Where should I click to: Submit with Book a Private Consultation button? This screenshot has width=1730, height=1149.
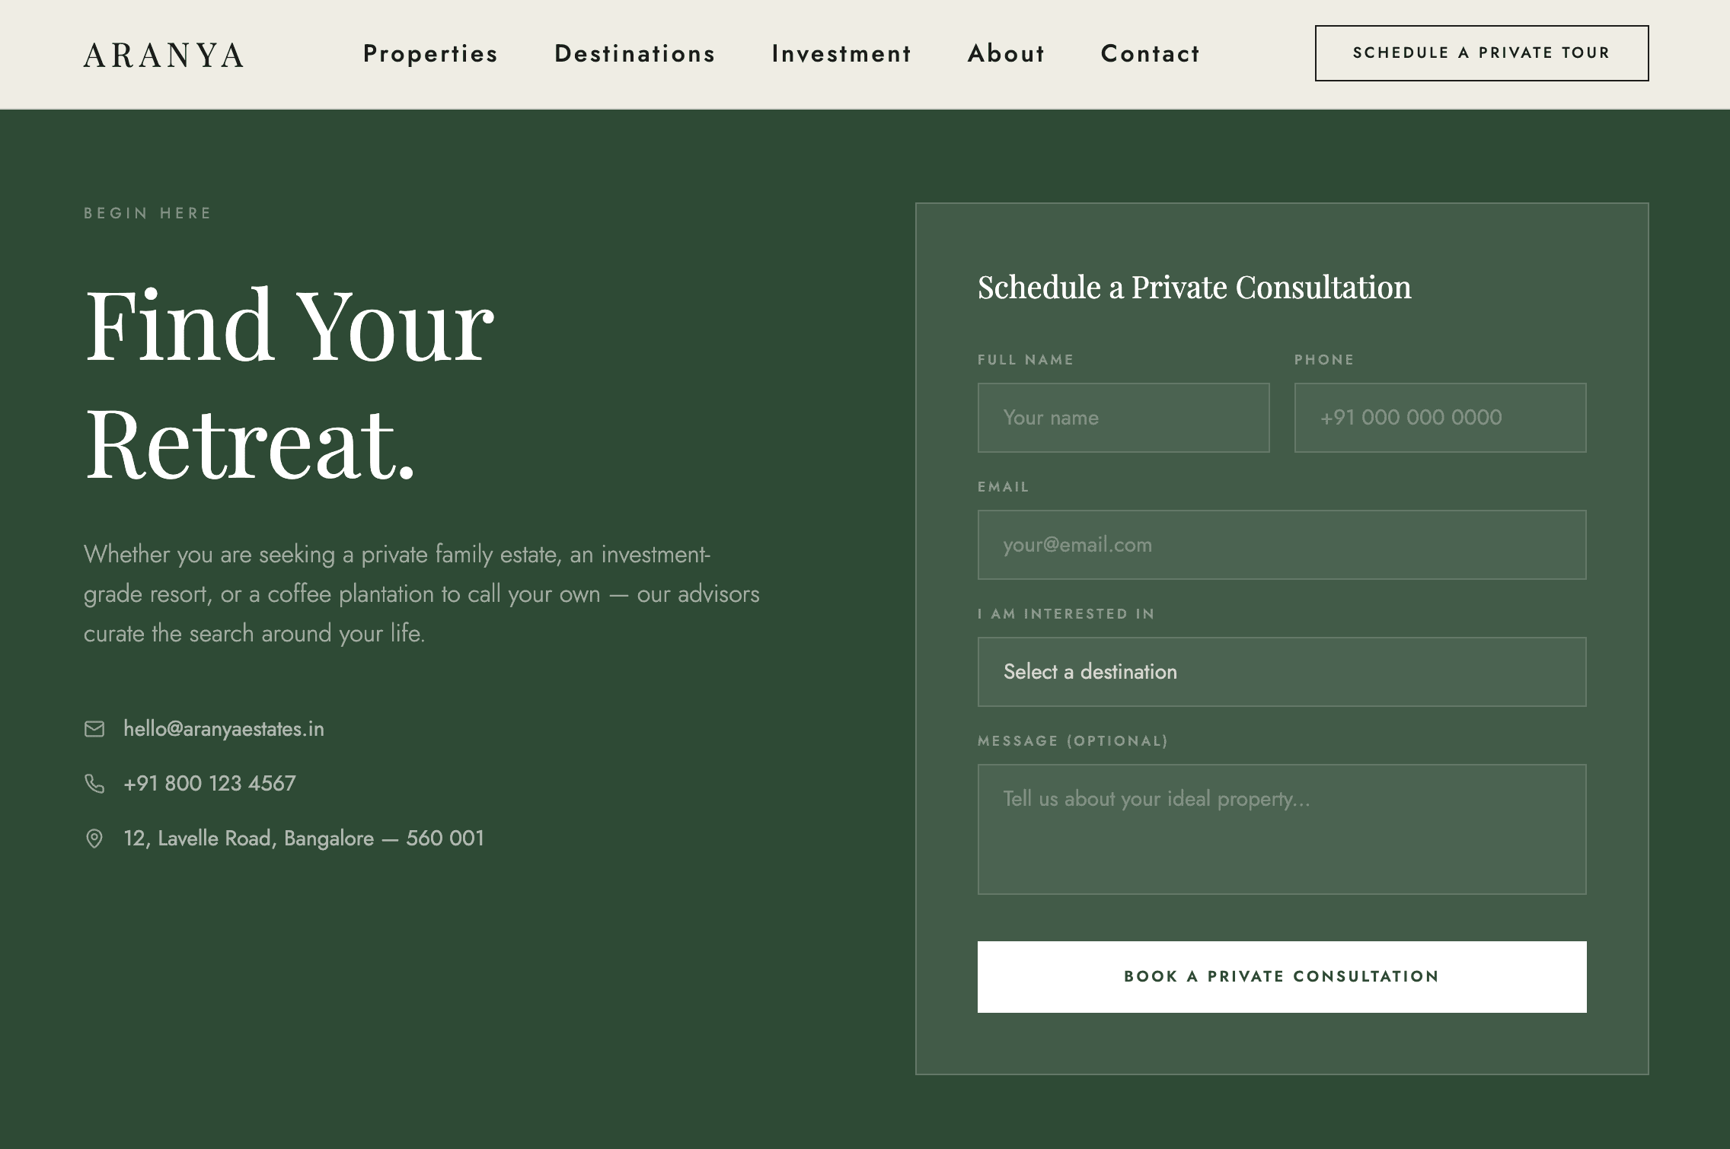pyautogui.click(x=1282, y=977)
